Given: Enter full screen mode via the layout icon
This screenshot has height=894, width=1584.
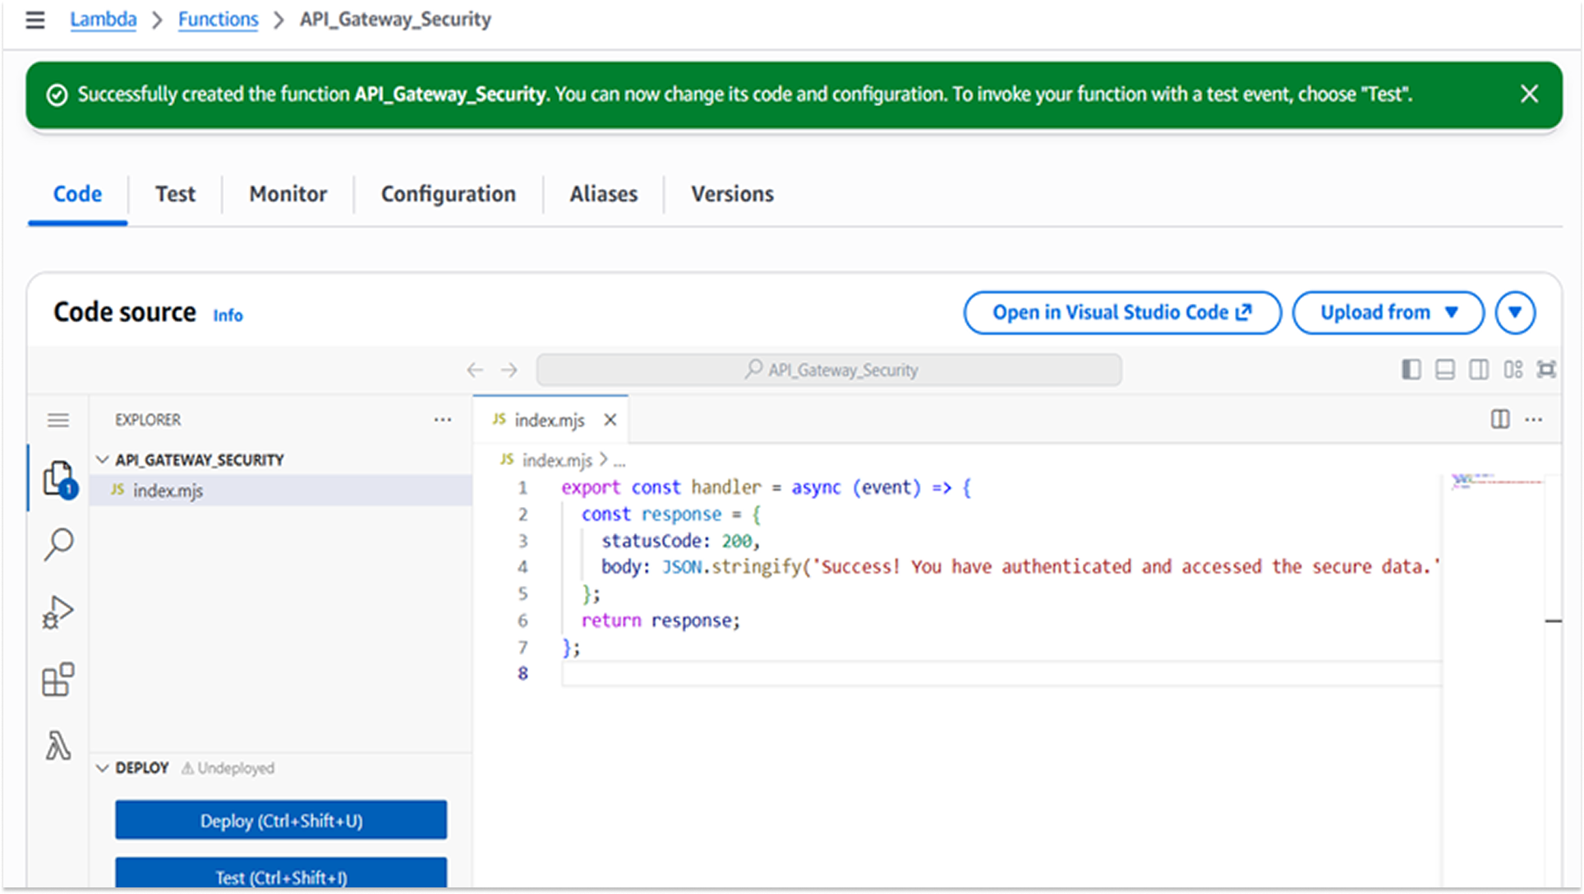Looking at the screenshot, I should pyautogui.click(x=1548, y=370).
